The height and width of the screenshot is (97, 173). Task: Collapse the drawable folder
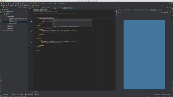pyautogui.click(x=6, y=16)
